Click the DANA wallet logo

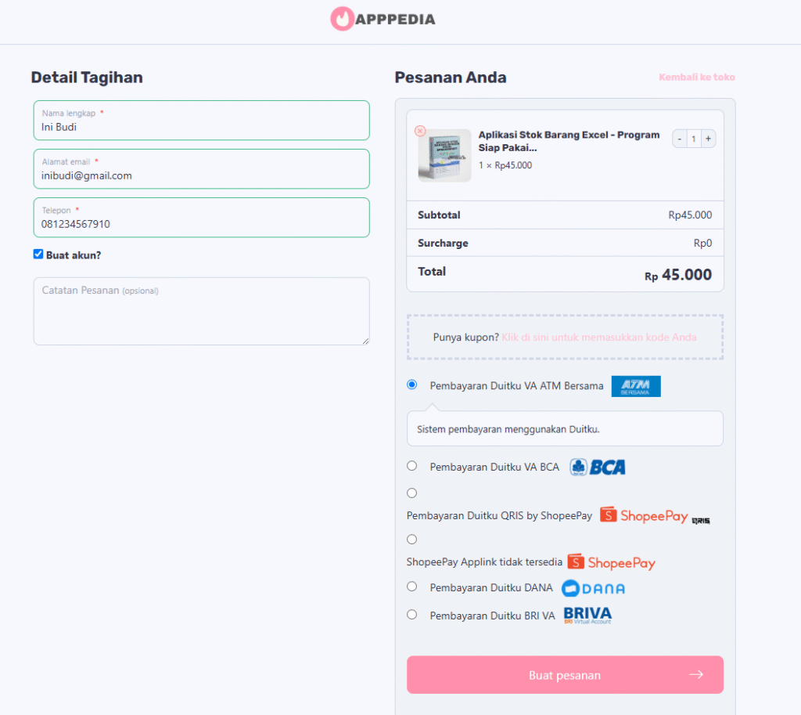593,588
